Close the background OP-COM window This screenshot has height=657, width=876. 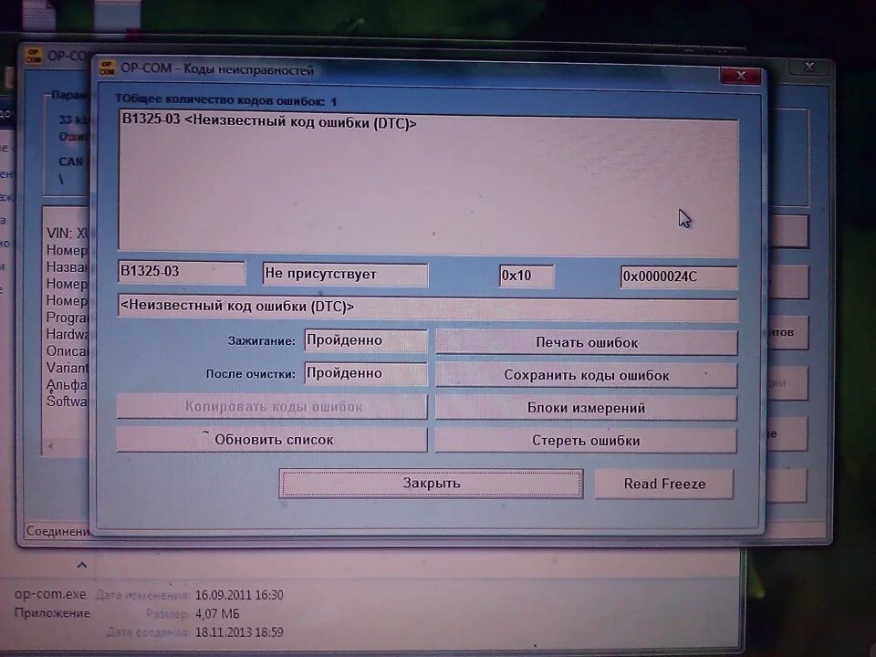809,68
